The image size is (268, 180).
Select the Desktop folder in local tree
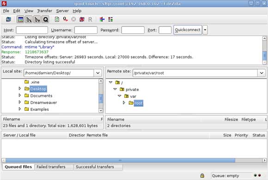[x=38, y=89]
